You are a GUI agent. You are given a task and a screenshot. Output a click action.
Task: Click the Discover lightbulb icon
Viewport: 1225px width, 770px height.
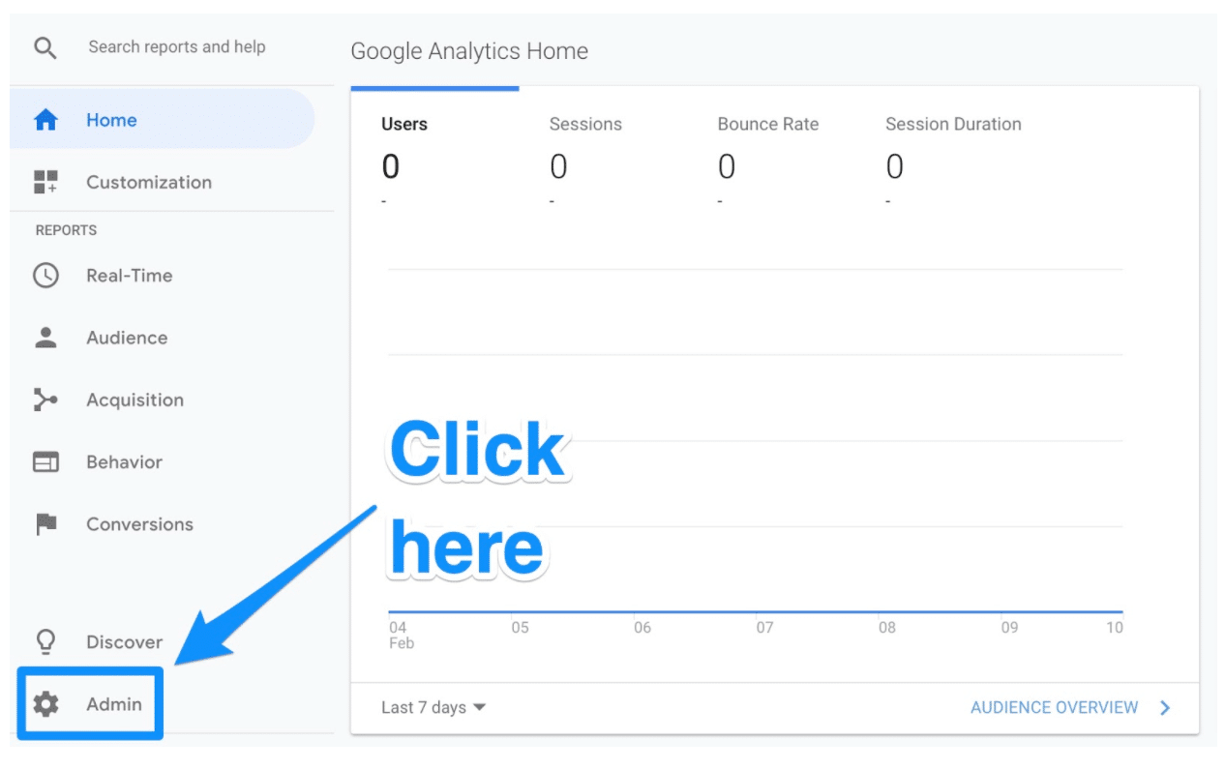[x=45, y=642]
